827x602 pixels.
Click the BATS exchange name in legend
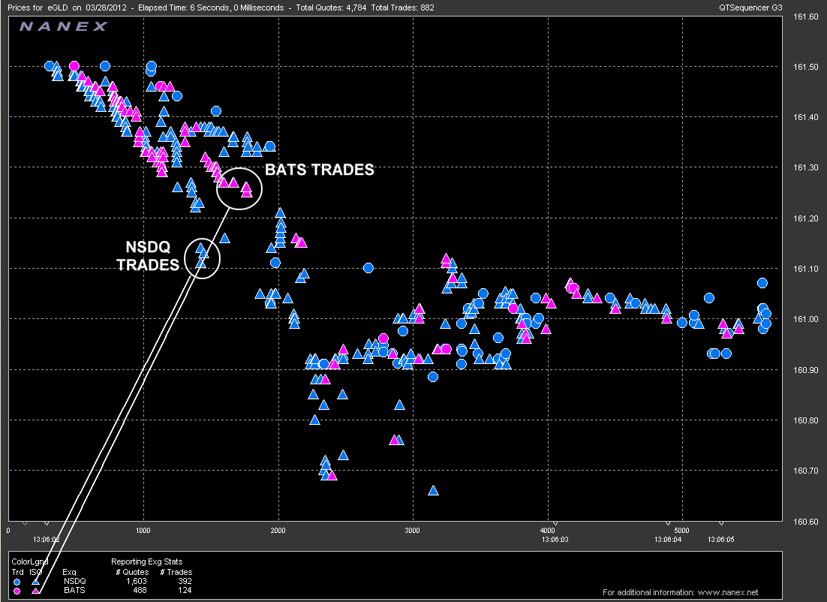coord(74,590)
